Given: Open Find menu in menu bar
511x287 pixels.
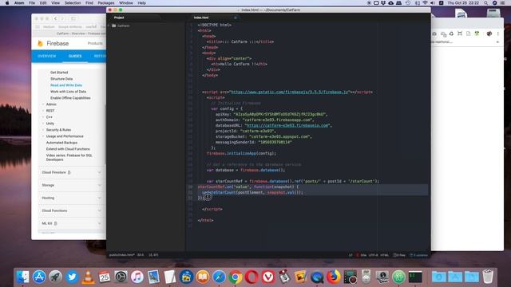Looking at the screenshot, I should tap(89, 3).
